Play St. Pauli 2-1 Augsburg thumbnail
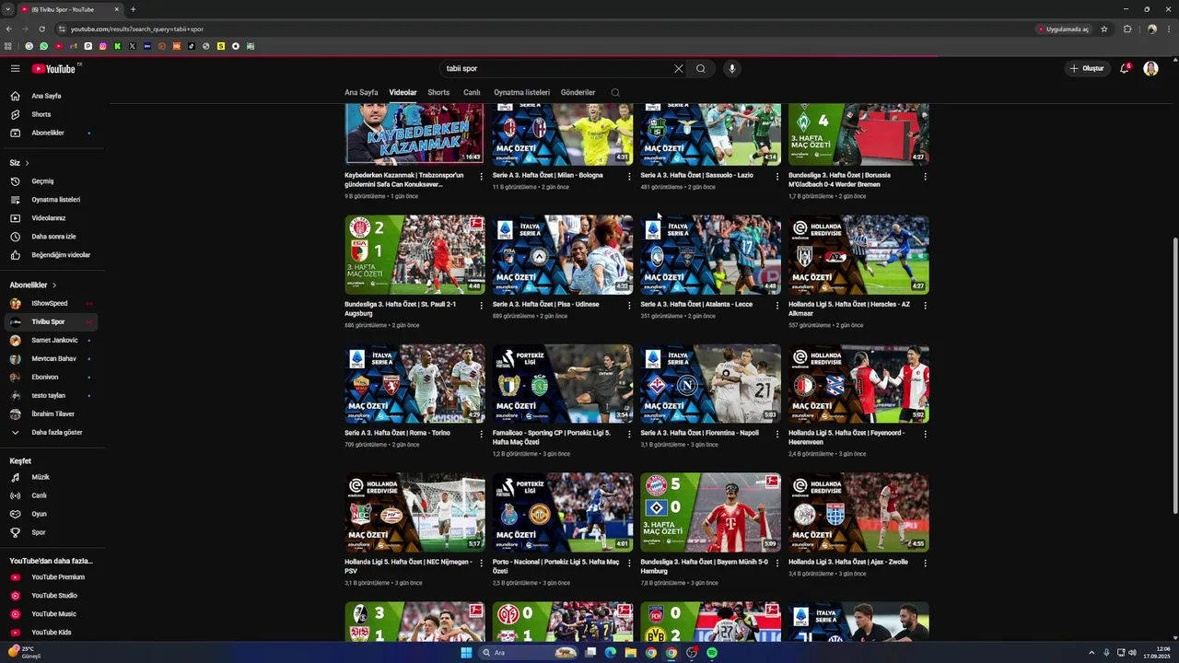This screenshot has width=1179, height=663. click(414, 254)
